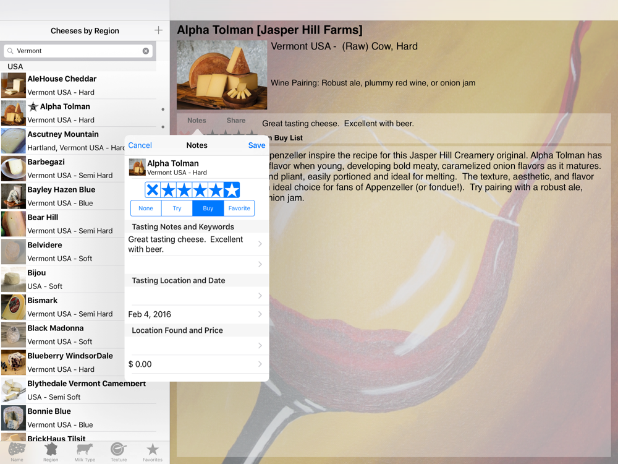This screenshot has width=618, height=464.
Task: Switch to the Share tab on detail
Action: point(236,121)
